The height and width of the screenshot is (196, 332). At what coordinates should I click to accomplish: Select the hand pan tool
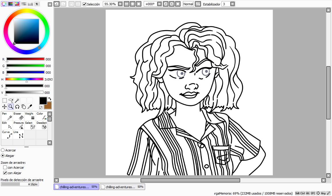click(24, 107)
